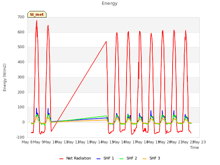This screenshot has width=220, height=165.
Task: Click the Energy chart title
Action: [110, 3]
